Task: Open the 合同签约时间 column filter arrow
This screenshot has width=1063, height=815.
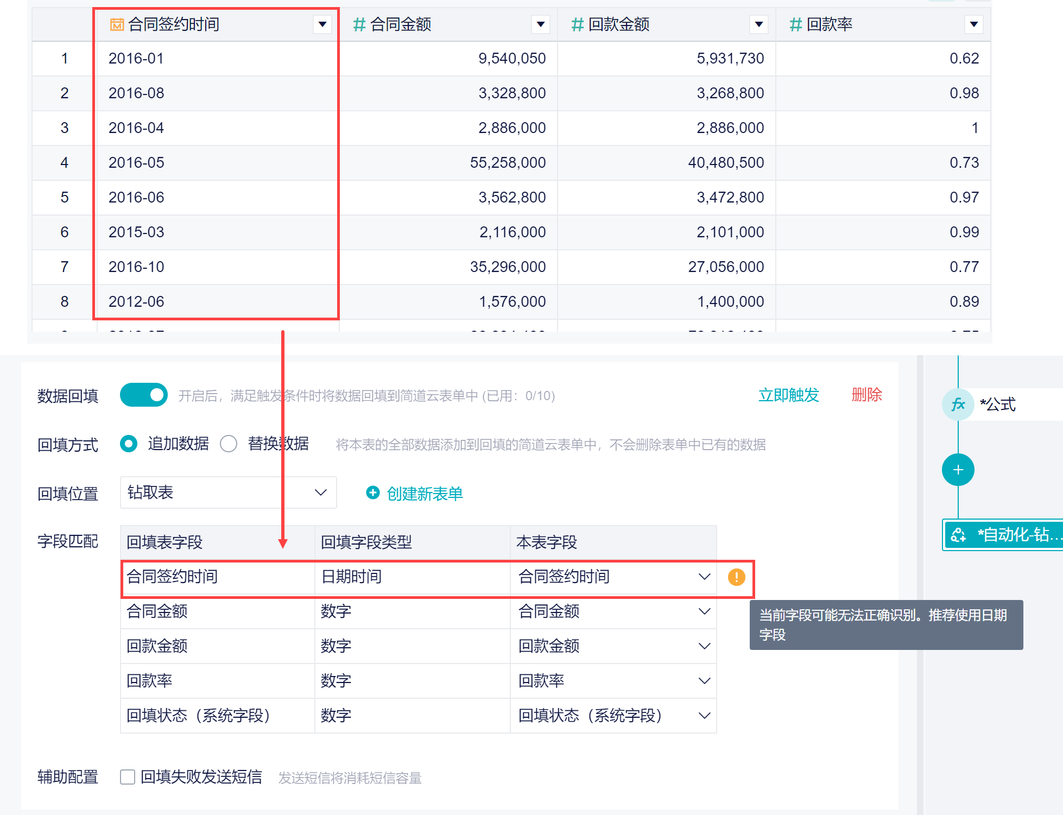Action: (322, 24)
